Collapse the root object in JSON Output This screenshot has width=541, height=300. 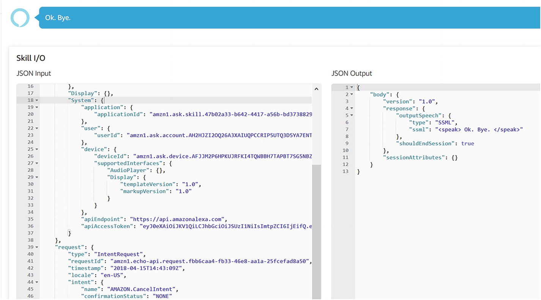352,88
